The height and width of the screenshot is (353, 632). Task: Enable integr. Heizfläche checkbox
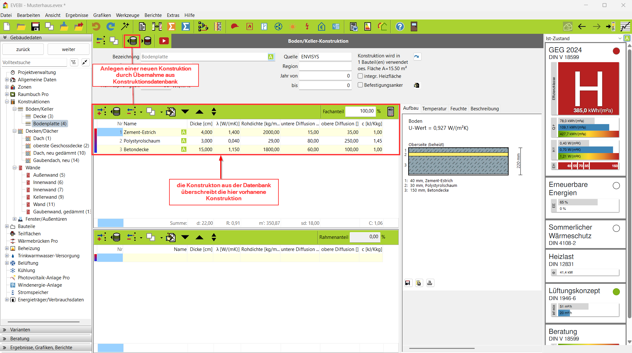(x=360, y=76)
